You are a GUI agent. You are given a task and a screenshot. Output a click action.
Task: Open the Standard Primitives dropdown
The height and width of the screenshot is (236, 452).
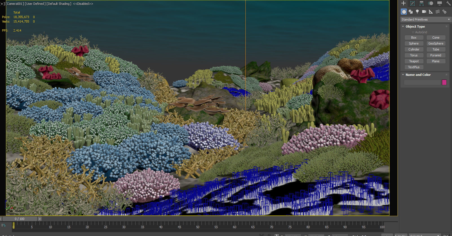point(425,19)
